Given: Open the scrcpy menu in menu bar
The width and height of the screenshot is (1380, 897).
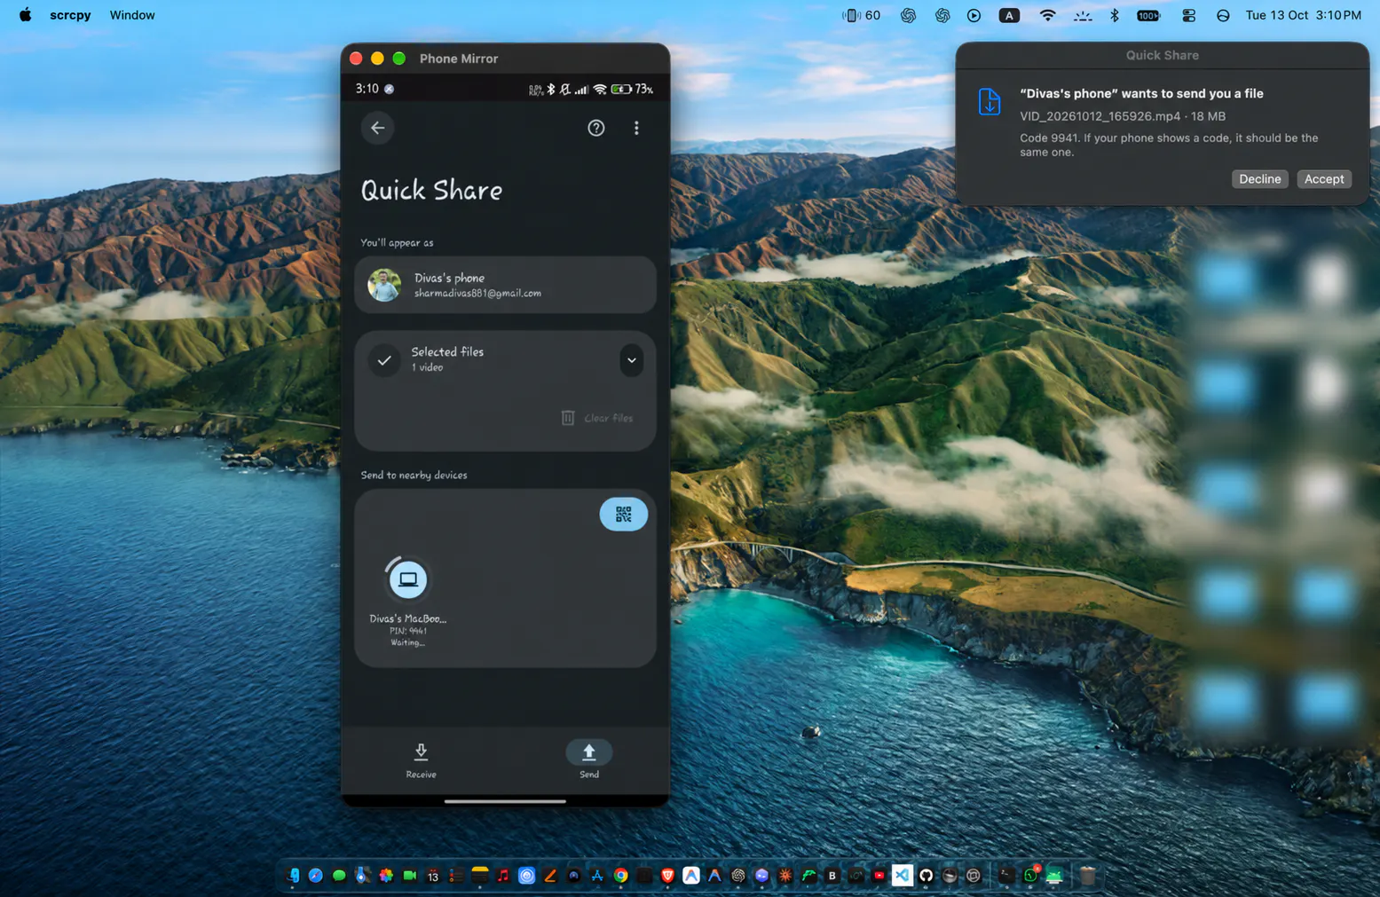Looking at the screenshot, I should [70, 15].
